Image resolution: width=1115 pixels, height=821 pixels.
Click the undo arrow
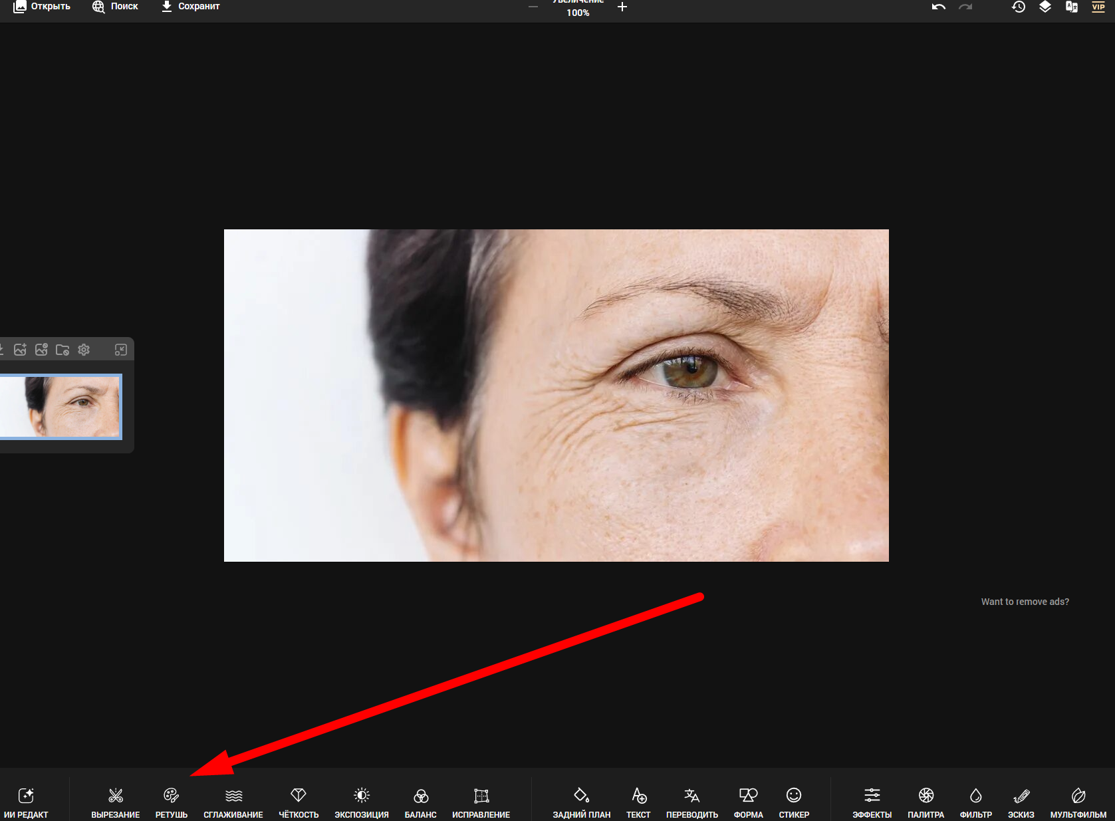click(939, 7)
